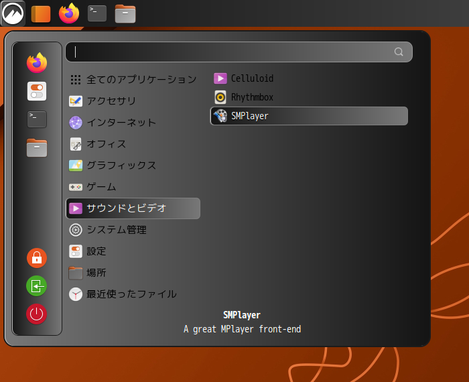Select the グラフィックス category

(x=133, y=166)
